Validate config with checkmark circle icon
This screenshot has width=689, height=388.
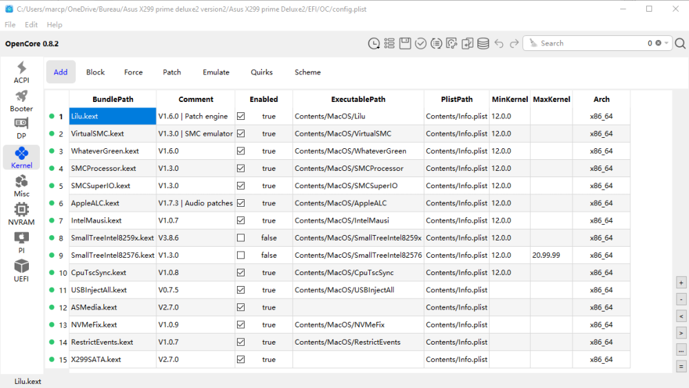coord(420,43)
